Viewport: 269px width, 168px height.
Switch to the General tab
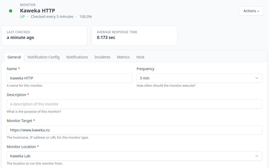coord(14,57)
